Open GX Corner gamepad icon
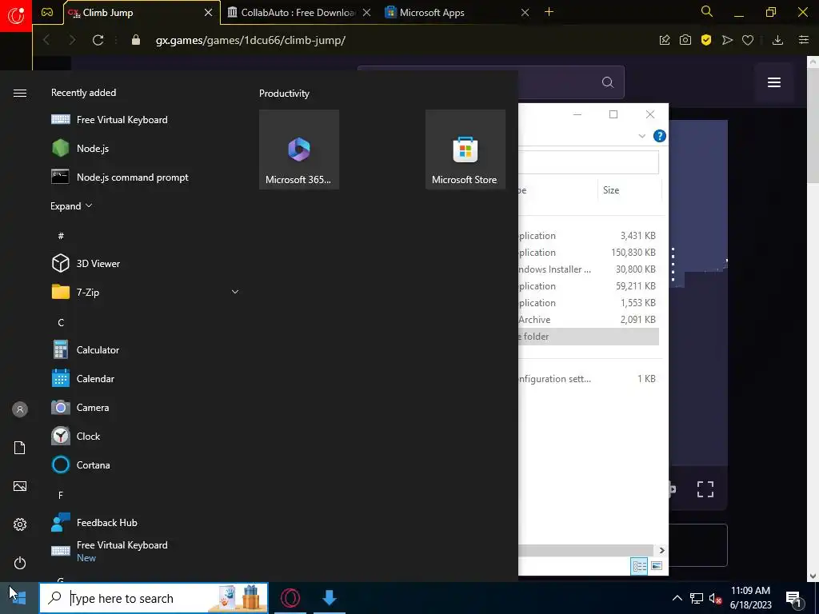This screenshot has width=819, height=614. pos(47,12)
